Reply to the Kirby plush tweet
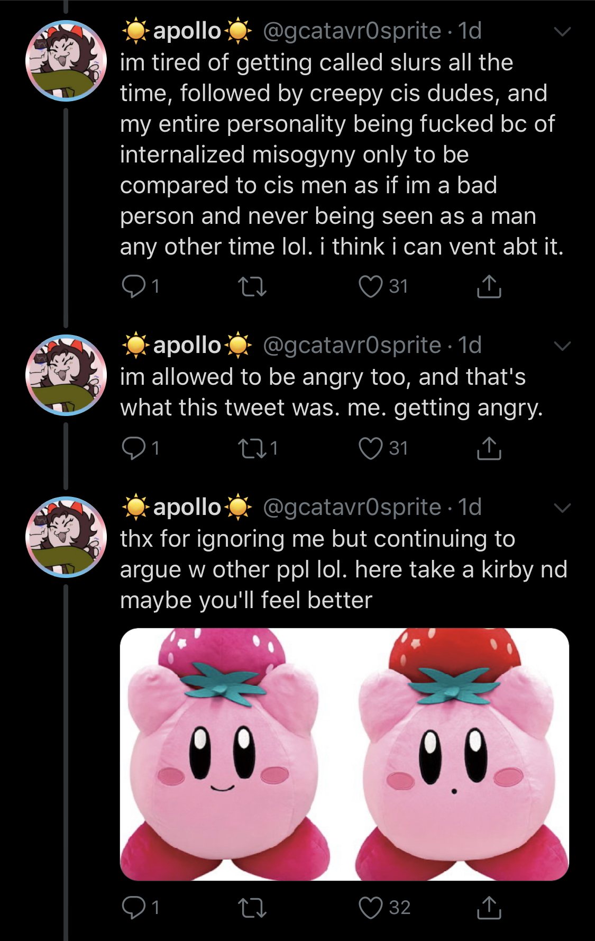 click(133, 908)
